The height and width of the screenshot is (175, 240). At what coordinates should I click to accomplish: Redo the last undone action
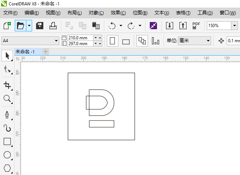point(131,26)
